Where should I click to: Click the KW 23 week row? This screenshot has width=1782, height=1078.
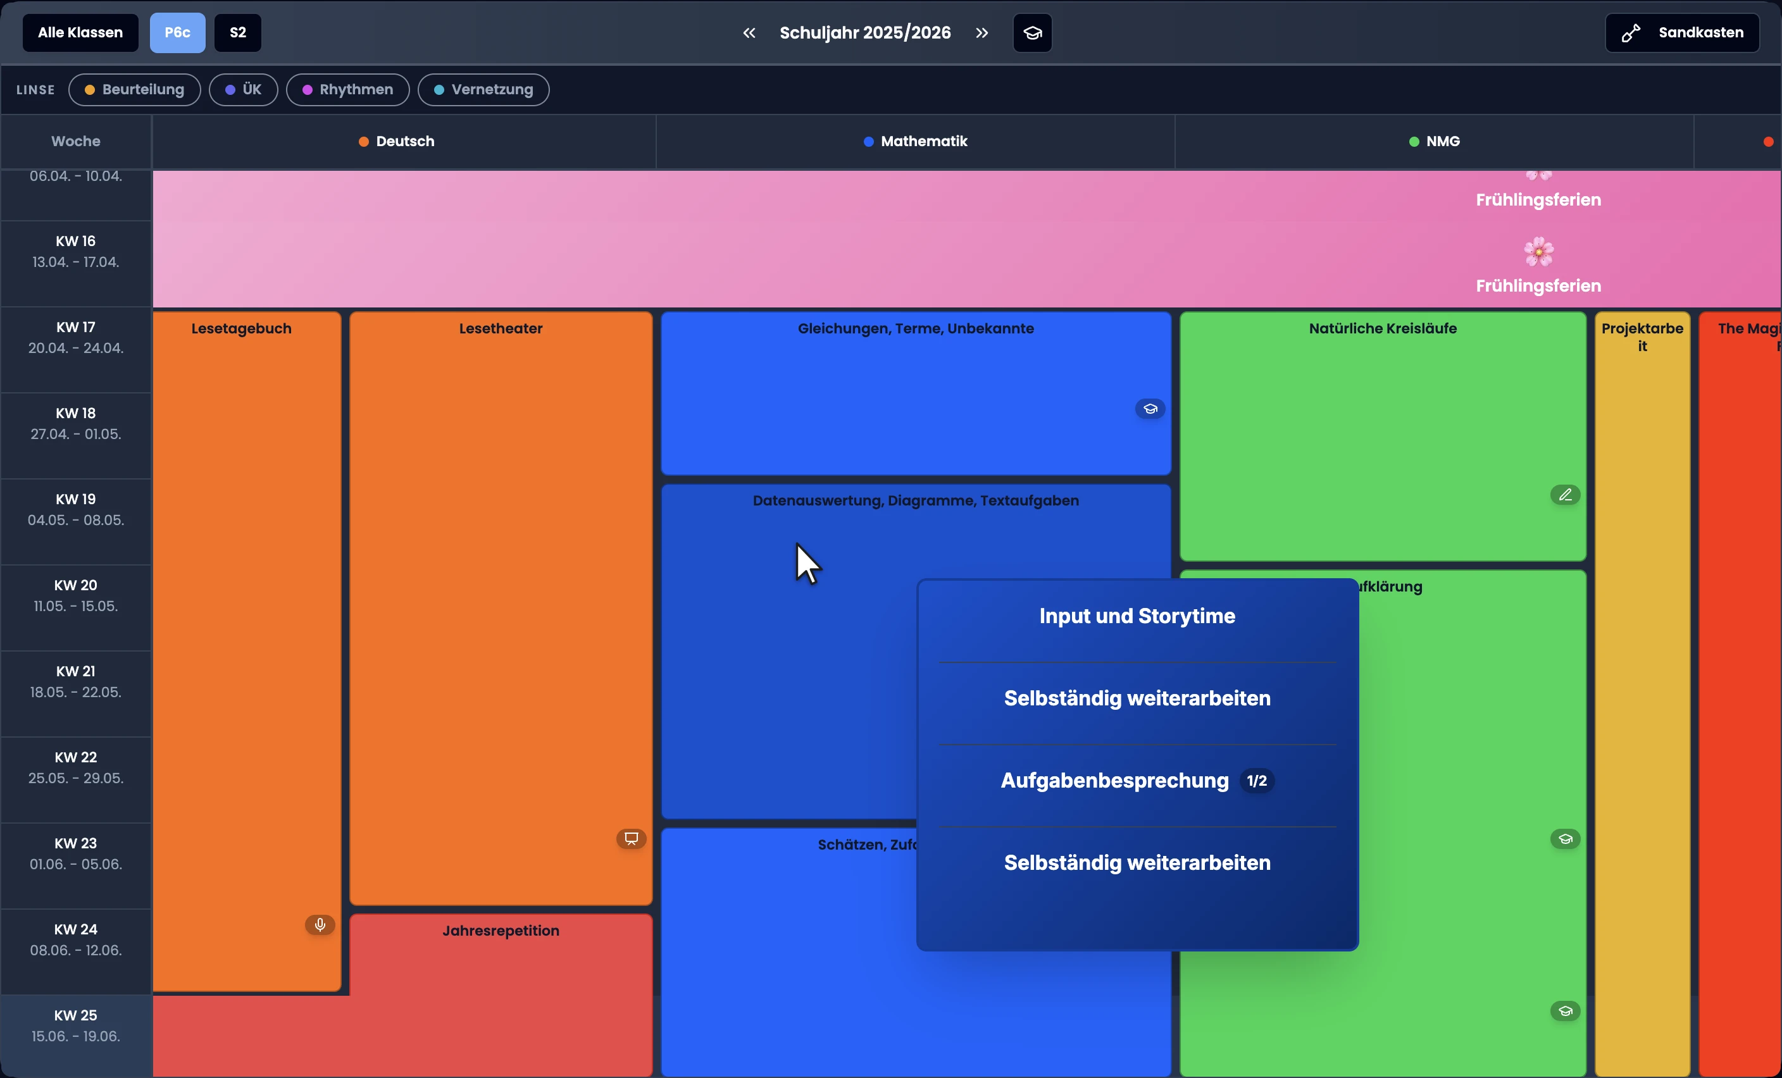(x=76, y=866)
